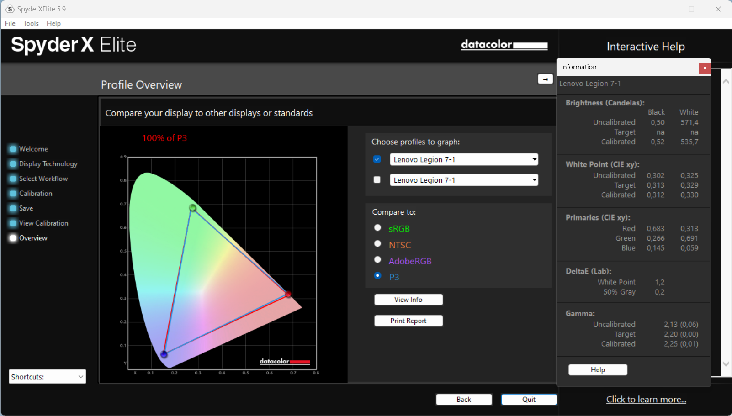Go to the View Calibration step label
The image size is (732, 416).
click(x=43, y=223)
